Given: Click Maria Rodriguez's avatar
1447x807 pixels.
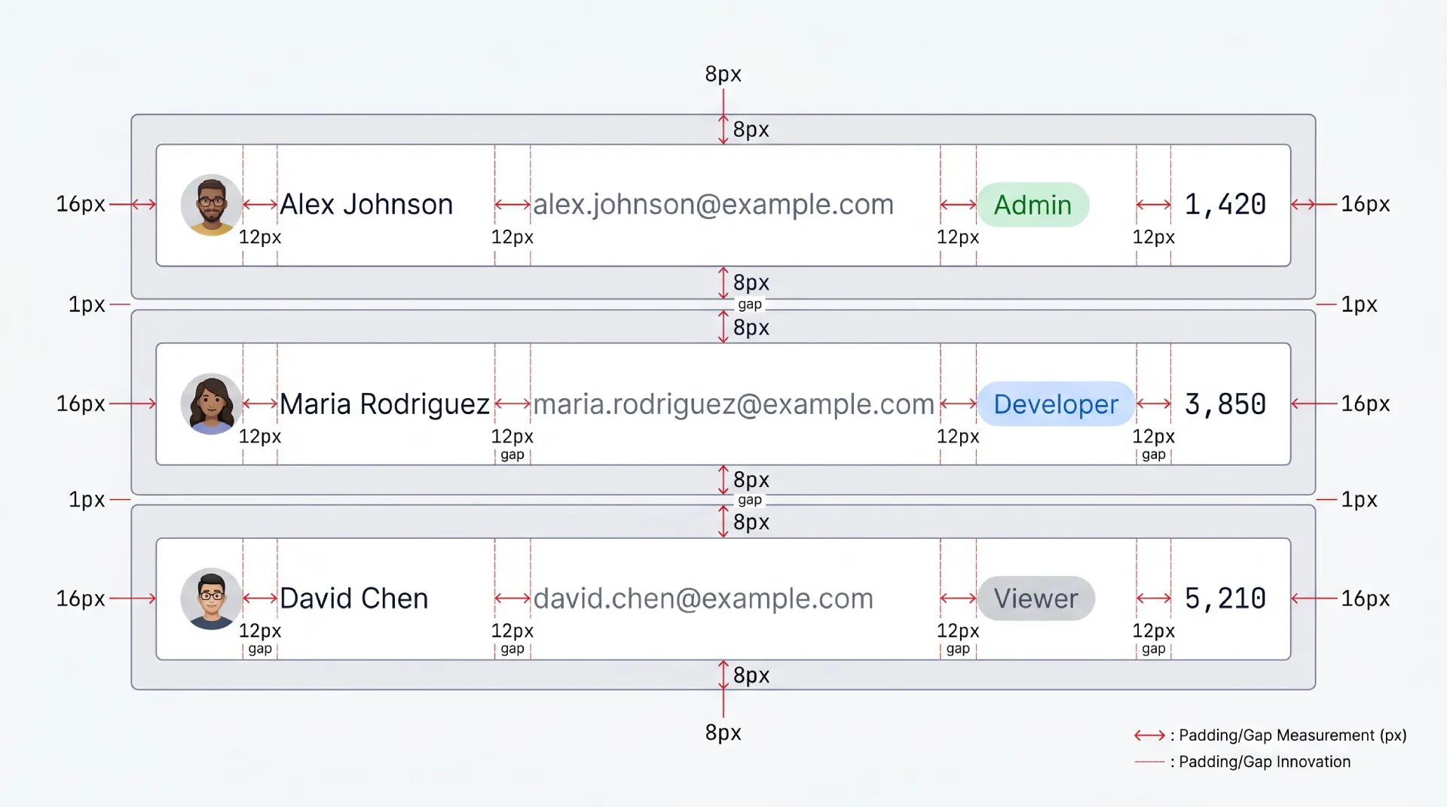Looking at the screenshot, I should (x=212, y=403).
